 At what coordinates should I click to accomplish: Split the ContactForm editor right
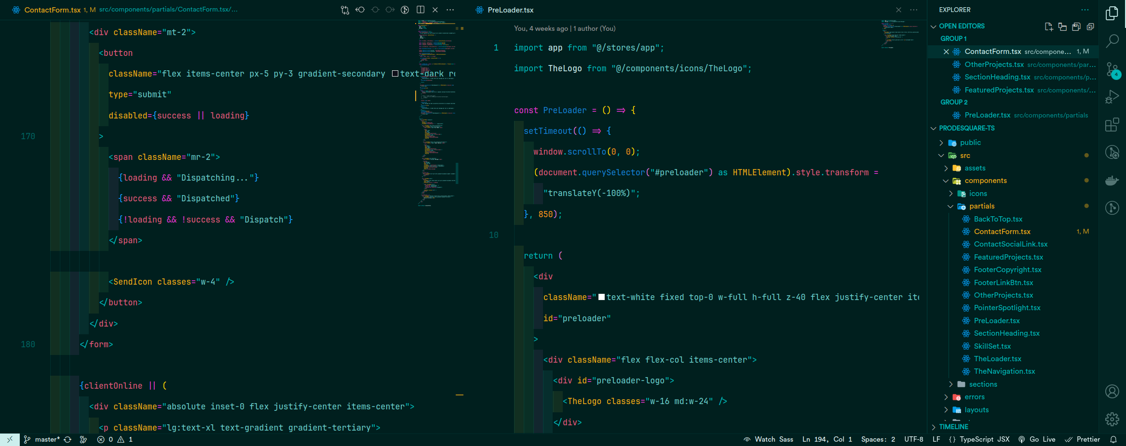point(421,10)
